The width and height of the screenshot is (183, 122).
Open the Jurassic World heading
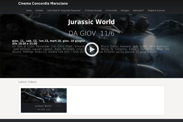(x=91, y=22)
